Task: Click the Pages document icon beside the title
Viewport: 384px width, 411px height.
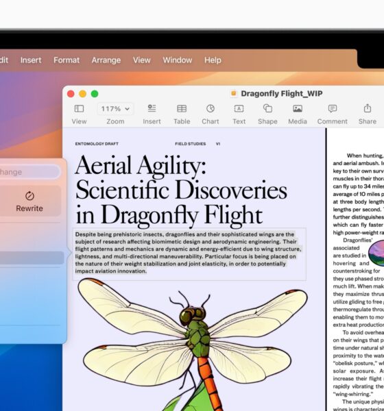Action: coord(234,93)
